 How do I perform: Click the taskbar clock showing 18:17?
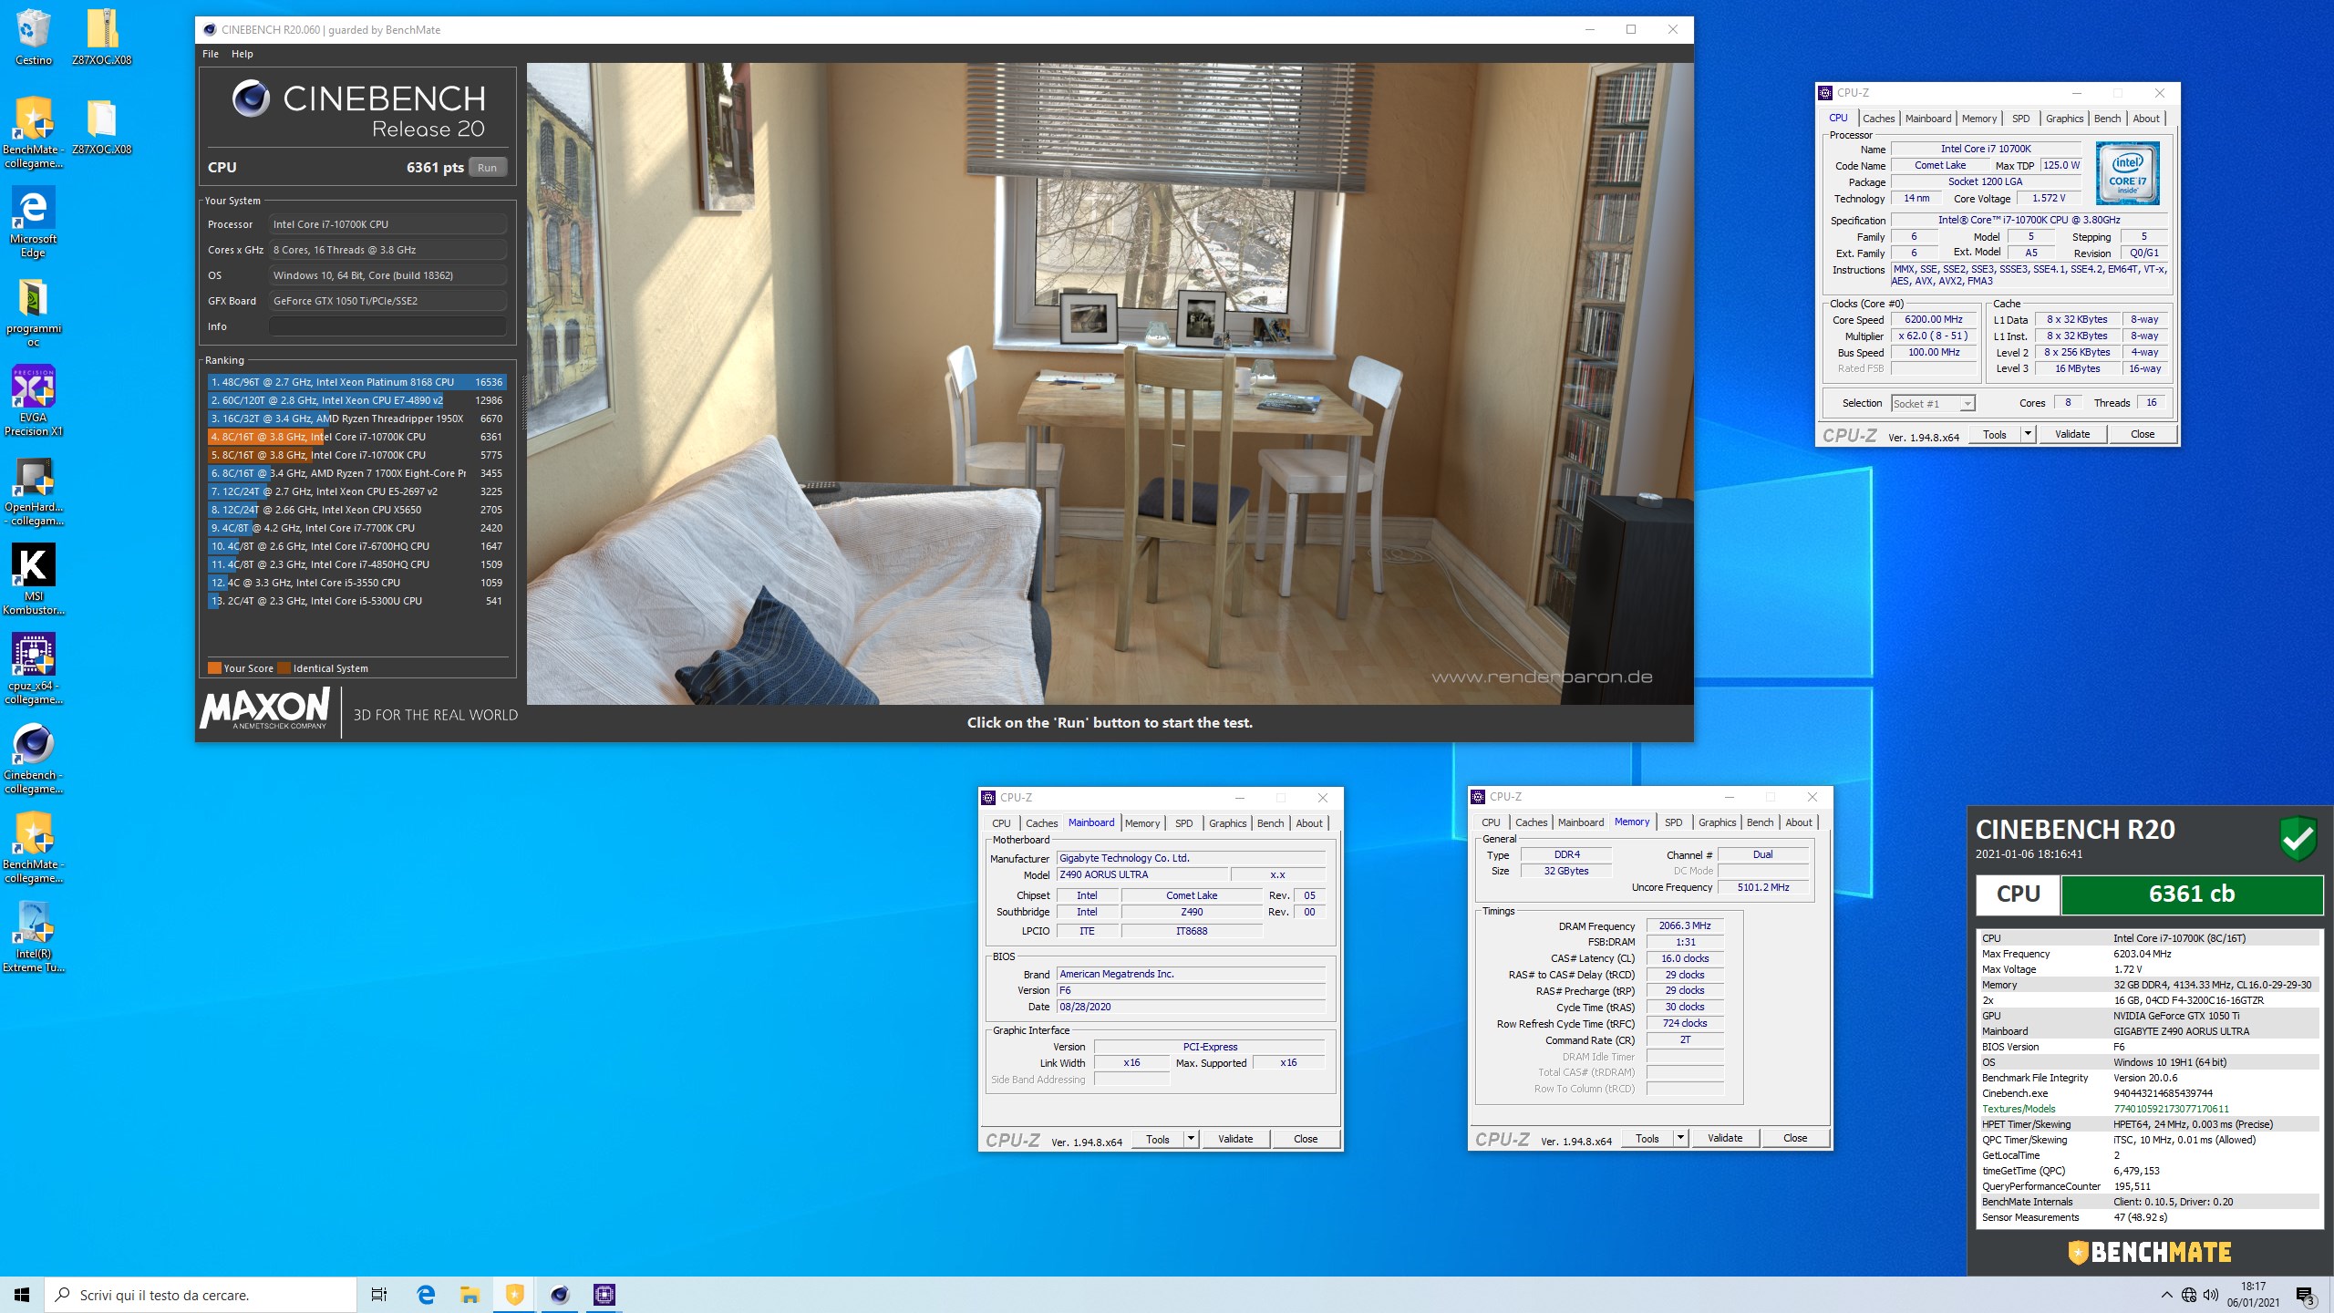[x=2253, y=1295]
